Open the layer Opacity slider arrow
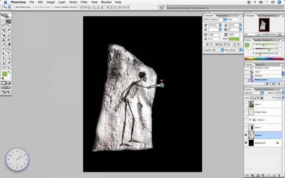285x178 pixels. 283,93
